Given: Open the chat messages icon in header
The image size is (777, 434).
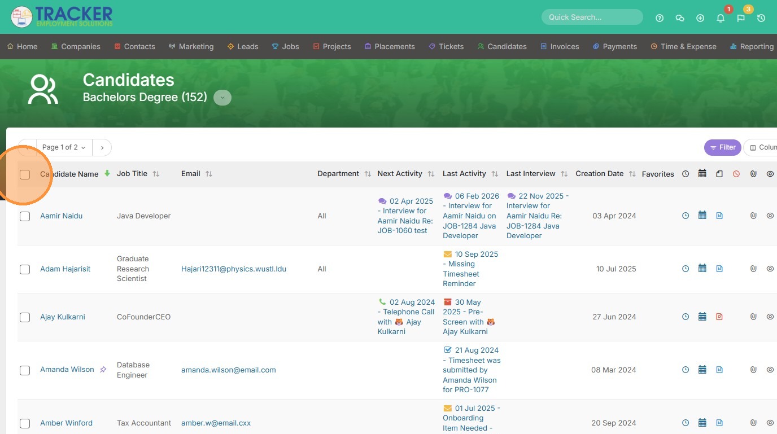Looking at the screenshot, I should tap(680, 18).
